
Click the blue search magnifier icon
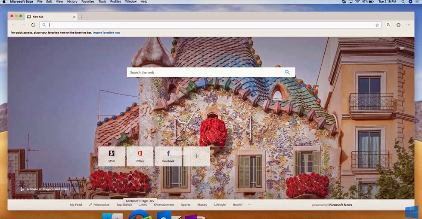tap(288, 72)
